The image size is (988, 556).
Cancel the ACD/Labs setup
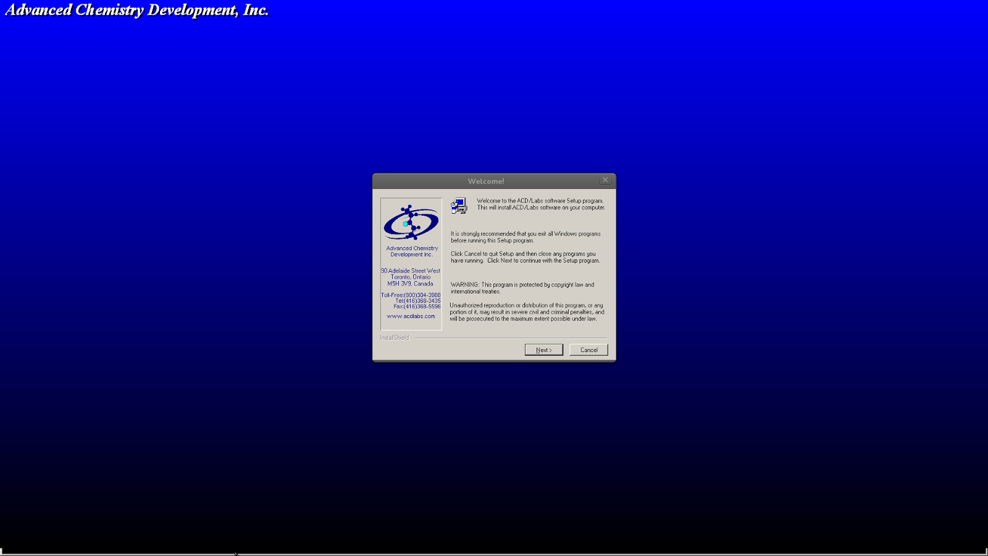588,350
